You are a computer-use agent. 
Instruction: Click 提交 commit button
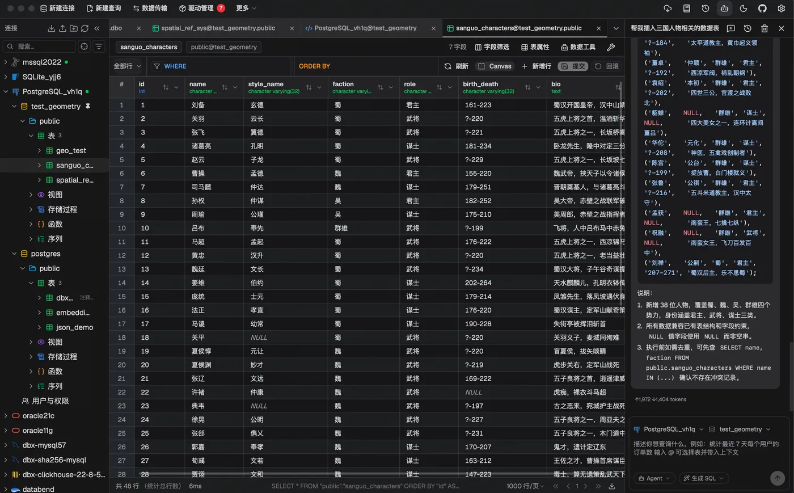(x=573, y=66)
